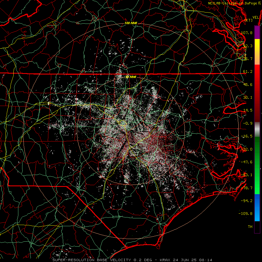This screenshot has width=262, height=262.
Task: Click the -109.8 velocity scale value
Action: click(x=245, y=214)
